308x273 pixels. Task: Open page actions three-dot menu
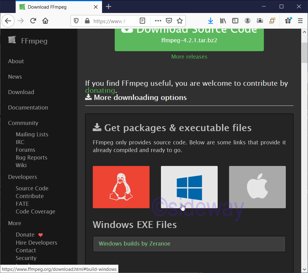[158, 21]
